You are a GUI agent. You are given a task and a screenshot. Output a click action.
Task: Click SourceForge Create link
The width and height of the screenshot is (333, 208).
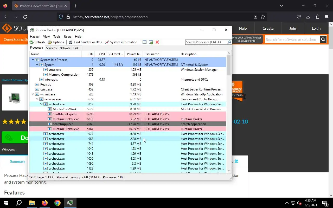point(268,28)
